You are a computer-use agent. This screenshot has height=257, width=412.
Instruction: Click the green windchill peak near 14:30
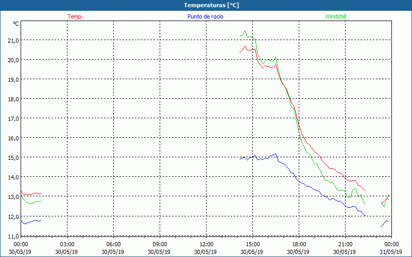[245, 31]
